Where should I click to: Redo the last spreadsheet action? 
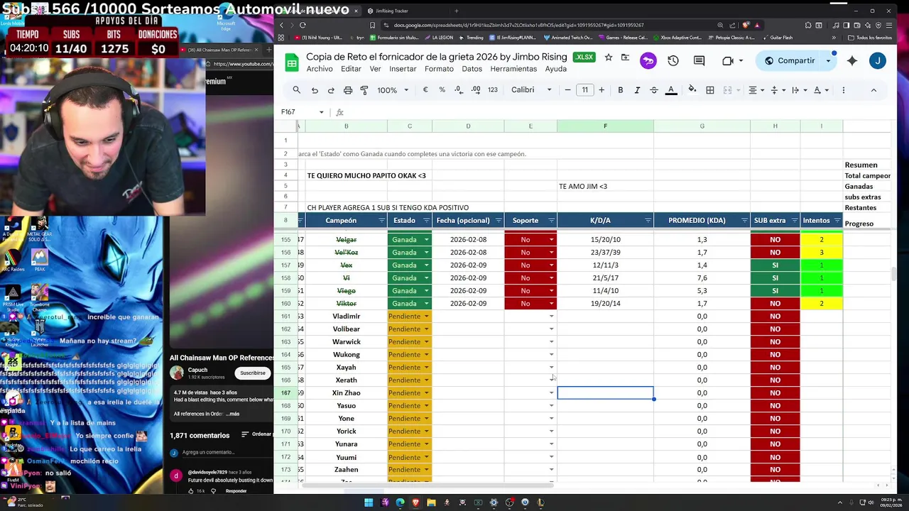[x=331, y=90]
